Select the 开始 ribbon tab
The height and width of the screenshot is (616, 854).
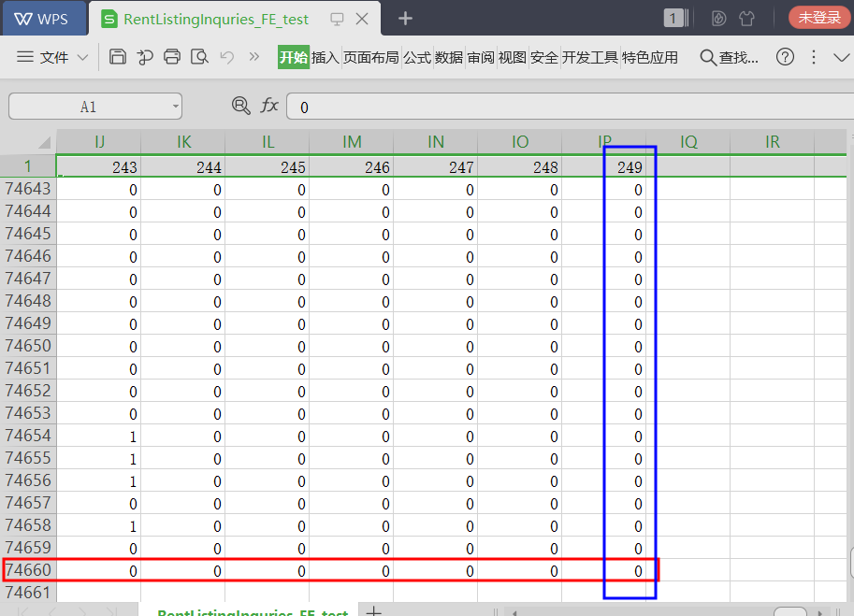(294, 57)
